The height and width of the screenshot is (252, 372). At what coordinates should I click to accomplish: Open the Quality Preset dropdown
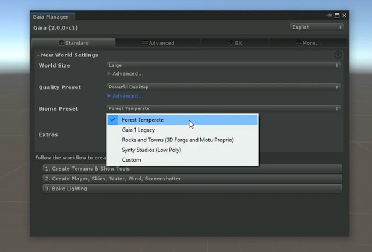coord(223,87)
